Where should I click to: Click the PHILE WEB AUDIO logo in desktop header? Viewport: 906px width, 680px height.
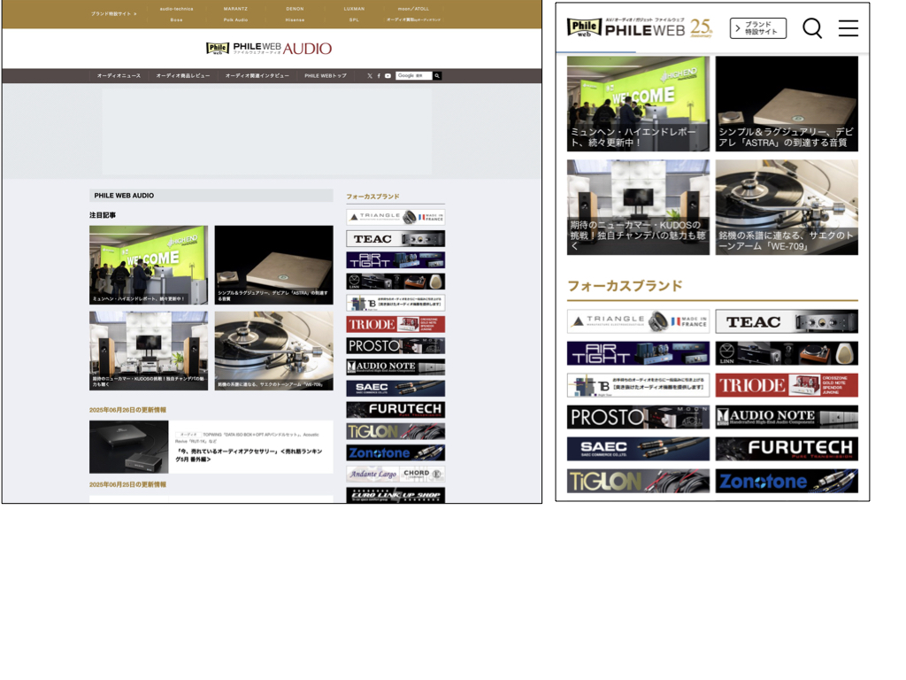(x=269, y=49)
